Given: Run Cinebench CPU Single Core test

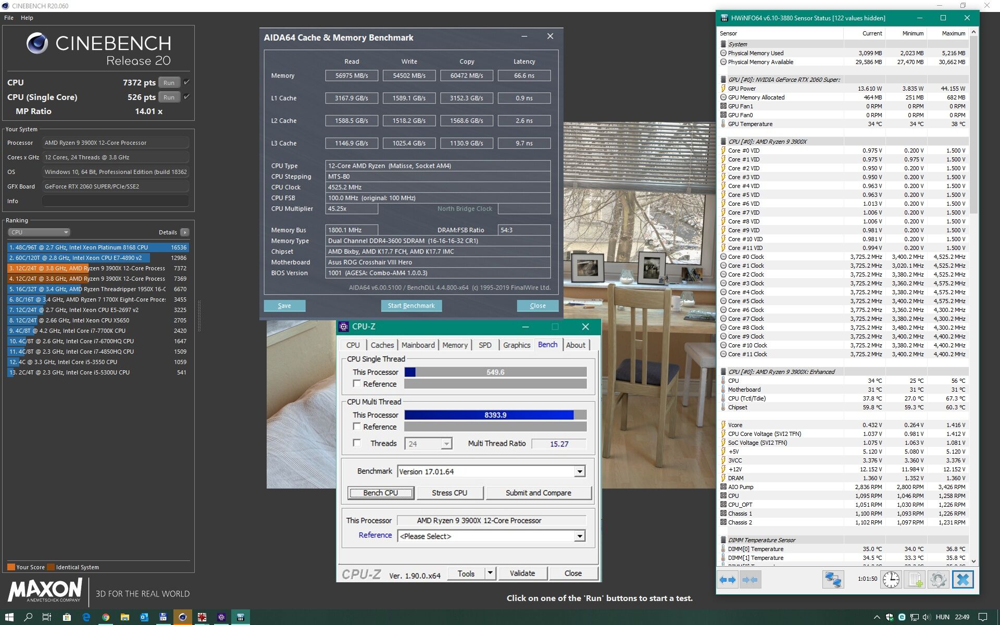Looking at the screenshot, I should (169, 97).
